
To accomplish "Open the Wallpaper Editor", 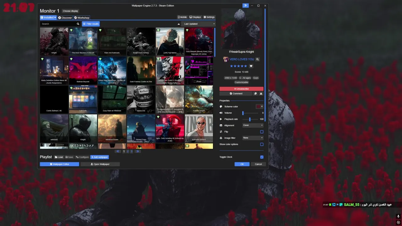I will pyautogui.click(x=59, y=164).
